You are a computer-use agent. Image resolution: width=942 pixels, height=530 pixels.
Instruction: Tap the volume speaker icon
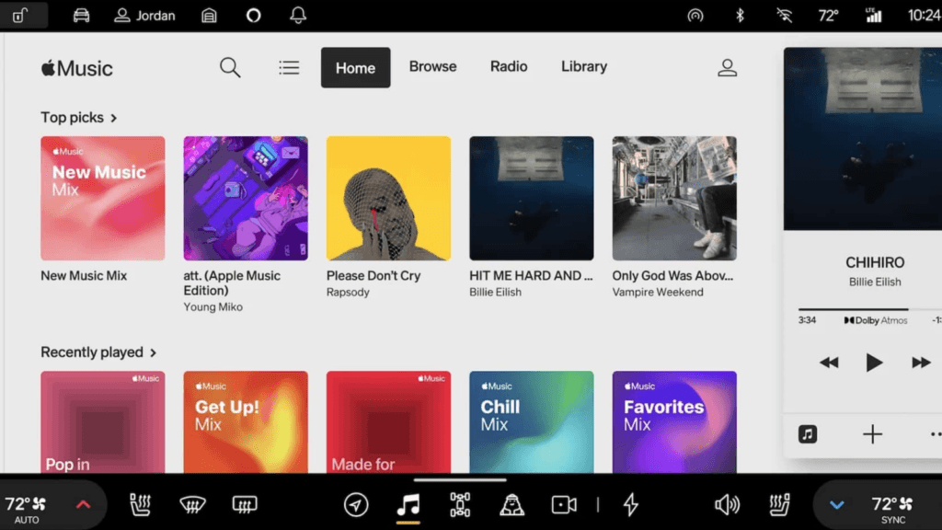coord(727,504)
